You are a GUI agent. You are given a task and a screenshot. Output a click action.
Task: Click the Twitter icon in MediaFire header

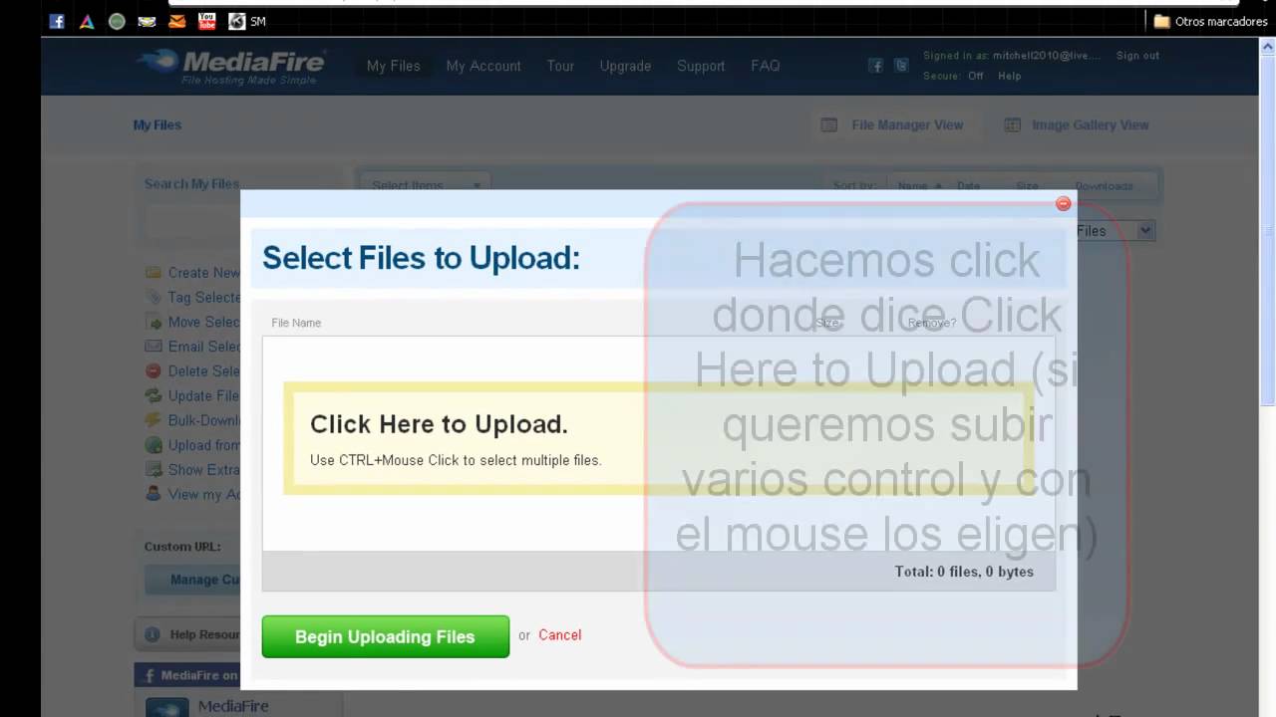(x=901, y=66)
